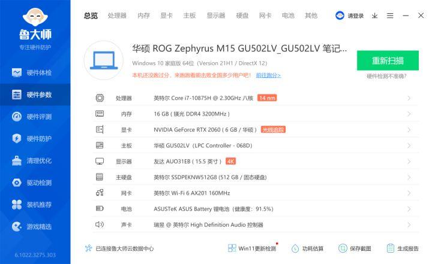Screen dimensions: 432x264
Task: Open the hamburger main menu
Action: 390,16
